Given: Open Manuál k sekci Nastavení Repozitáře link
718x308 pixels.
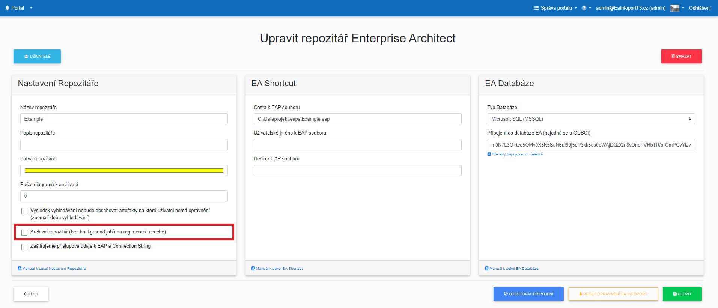Looking at the screenshot, I should coord(52,268).
